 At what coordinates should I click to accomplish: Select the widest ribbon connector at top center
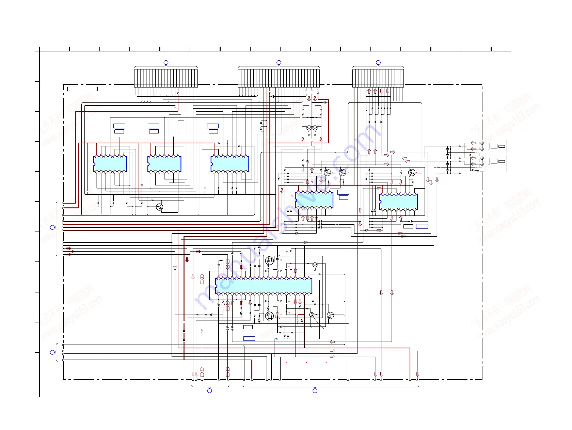[x=279, y=78]
